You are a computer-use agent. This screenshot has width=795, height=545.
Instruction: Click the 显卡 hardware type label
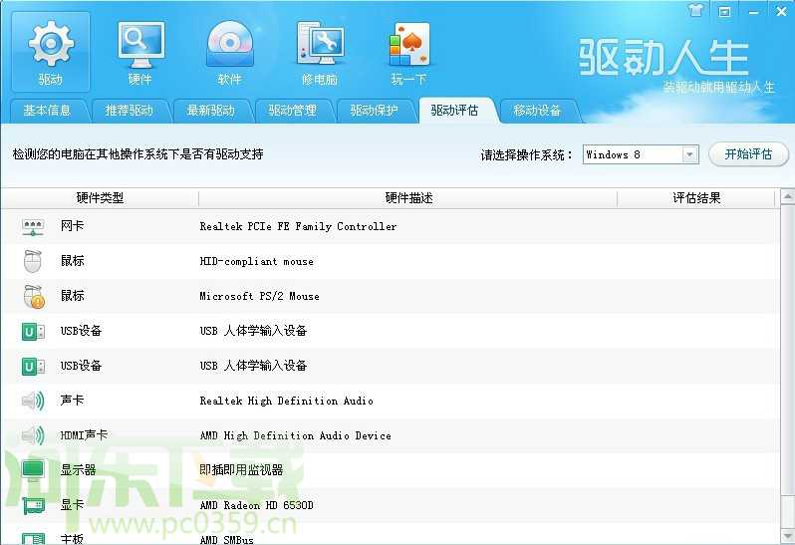click(72, 505)
